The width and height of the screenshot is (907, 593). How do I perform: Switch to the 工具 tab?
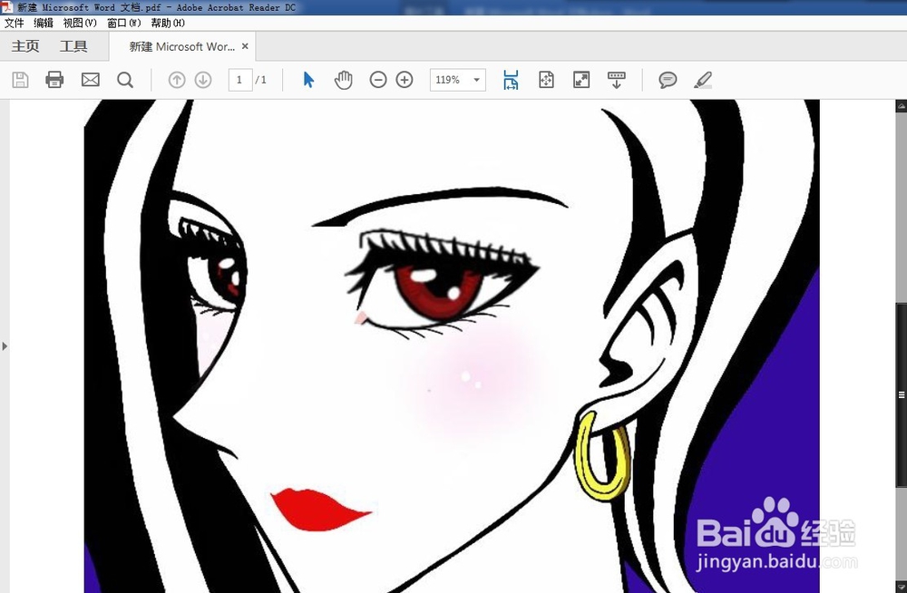pos(73,46)
